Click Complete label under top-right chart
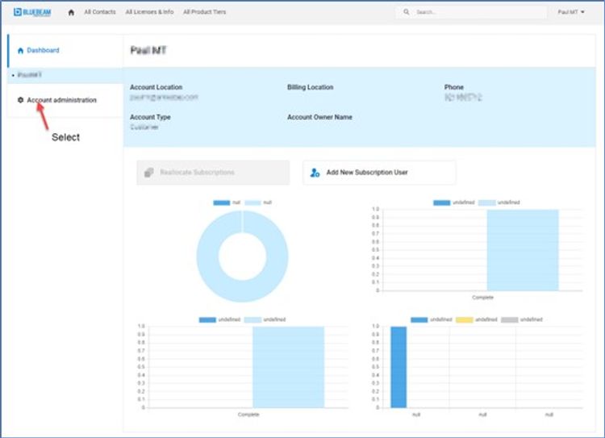 482,298
